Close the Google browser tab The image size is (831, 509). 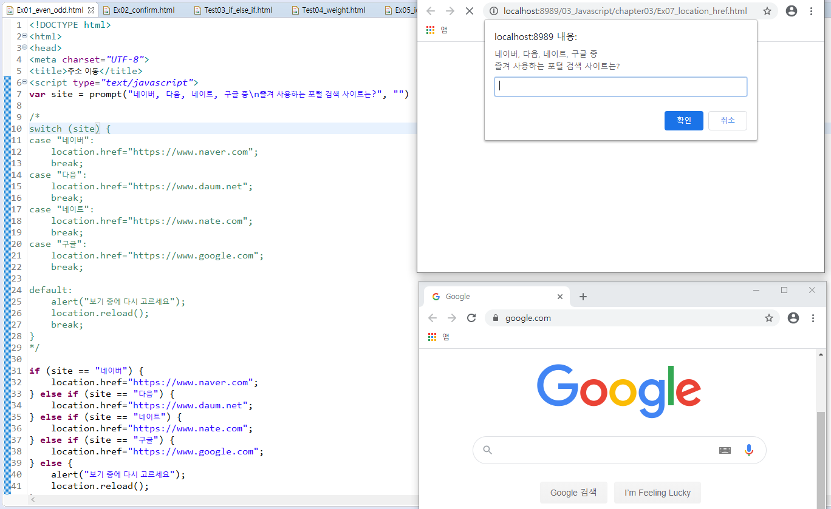(560, 297)
